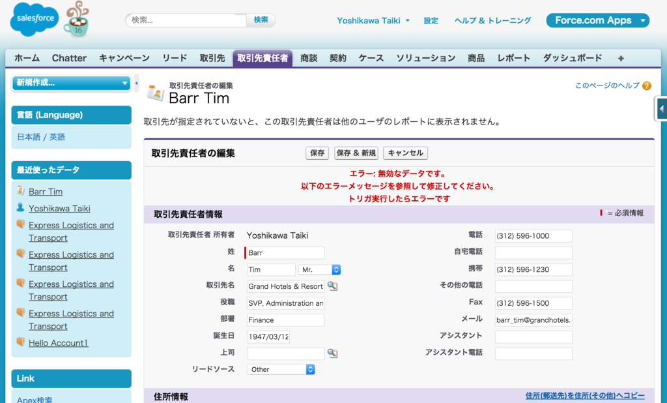This screenshot has width=667, height=403.
Task: Open the ダッシュボード tab
Action: point(573,58)
